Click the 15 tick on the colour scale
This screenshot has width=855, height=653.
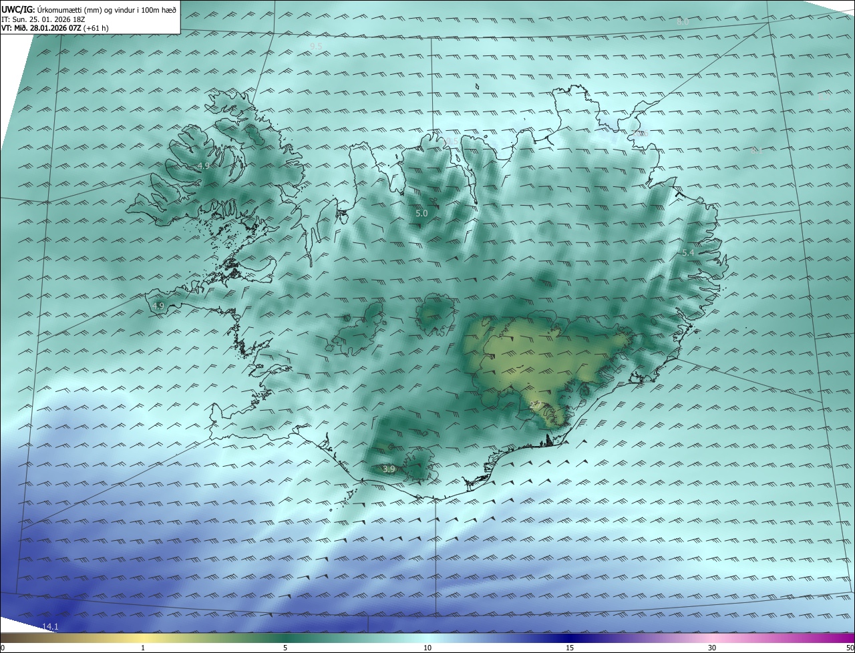(570, 648)
